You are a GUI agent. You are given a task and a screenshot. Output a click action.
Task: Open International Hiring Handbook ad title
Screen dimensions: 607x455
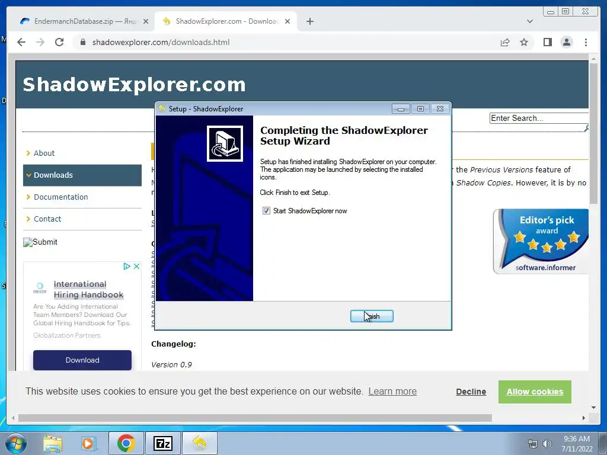(x=88, y=289)
